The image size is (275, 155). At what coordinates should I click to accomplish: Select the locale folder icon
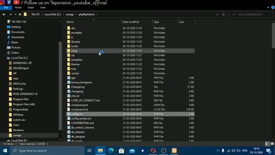(69, 46)
